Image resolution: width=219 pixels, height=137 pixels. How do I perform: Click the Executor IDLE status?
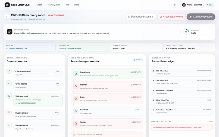pyautogui.click(x=138, y=110)
